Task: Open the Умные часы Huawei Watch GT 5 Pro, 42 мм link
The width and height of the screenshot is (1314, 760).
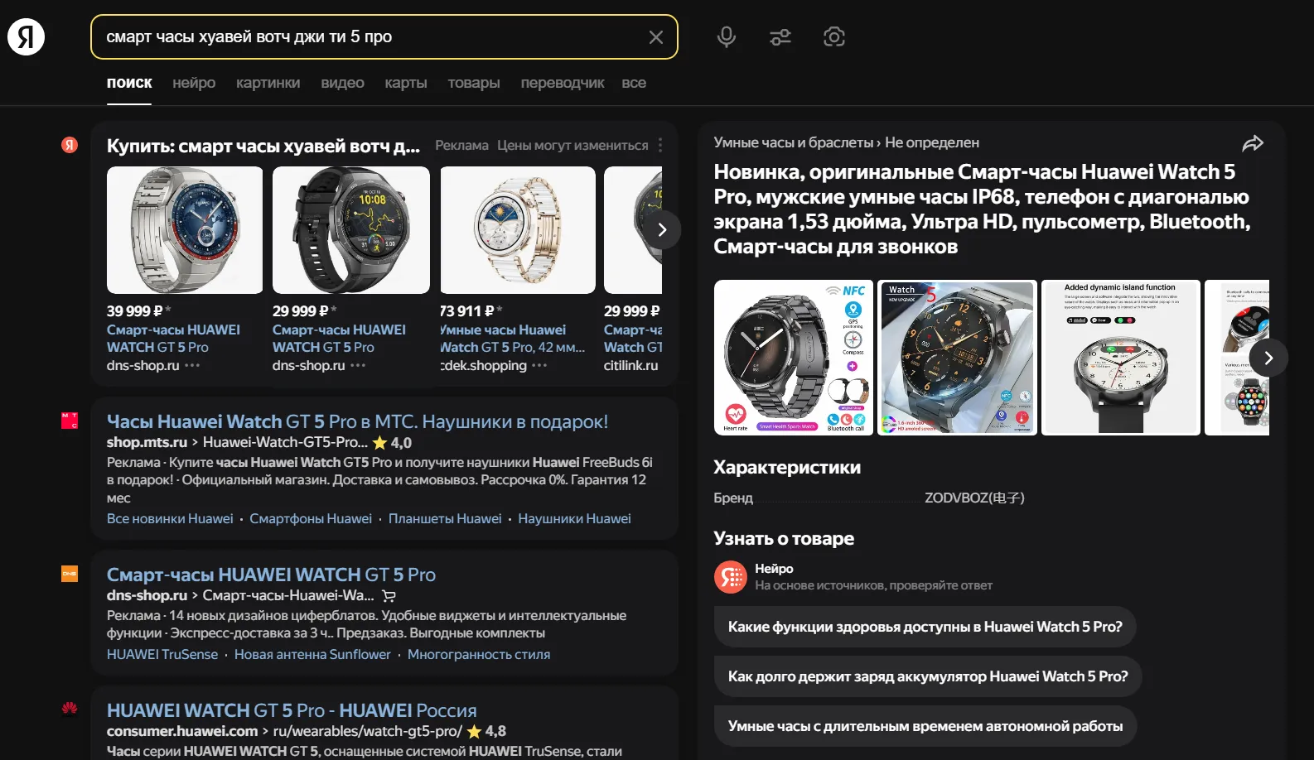Action: [512, 339]
